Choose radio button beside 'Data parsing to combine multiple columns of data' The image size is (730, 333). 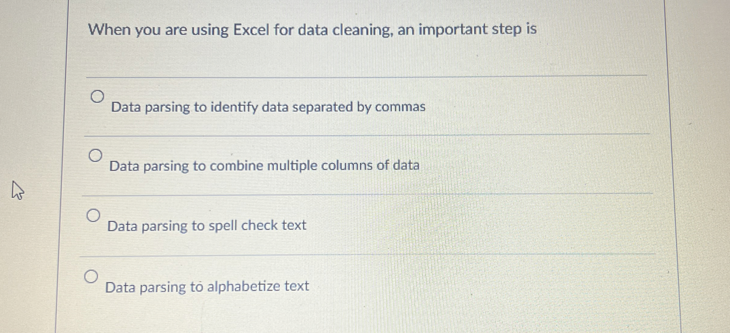coord(95,156)
